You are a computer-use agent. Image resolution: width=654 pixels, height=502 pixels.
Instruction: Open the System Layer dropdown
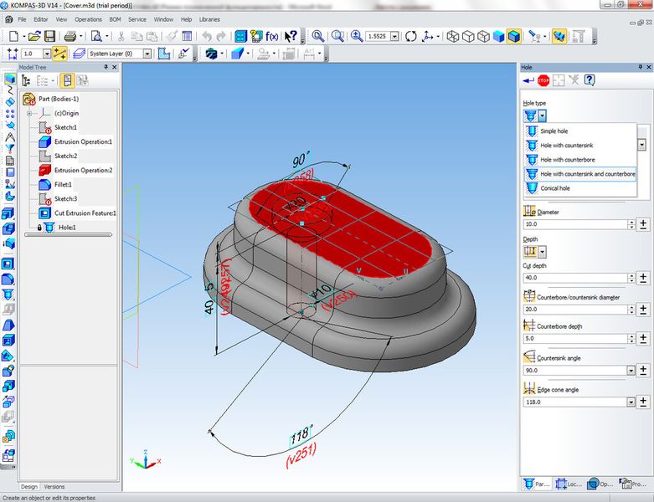(x=147, y=54)
